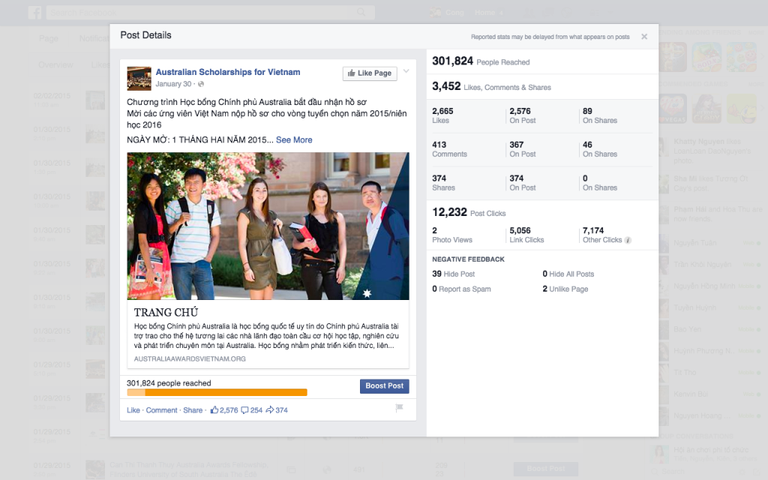Click the page's profile picture thumbnail
768x480 pixels.
click(139, 78)
